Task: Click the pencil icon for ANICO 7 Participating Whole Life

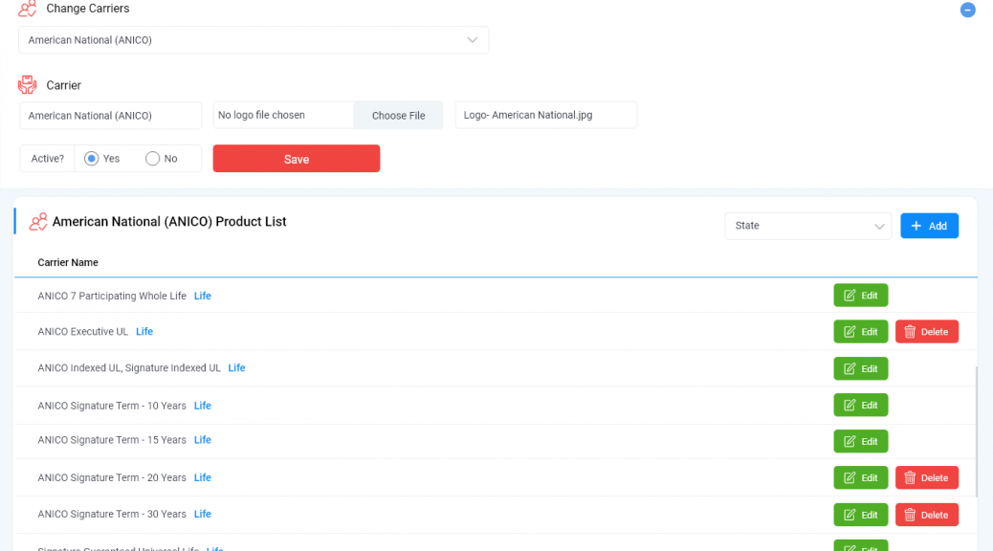Action: (x=850, y=296)
